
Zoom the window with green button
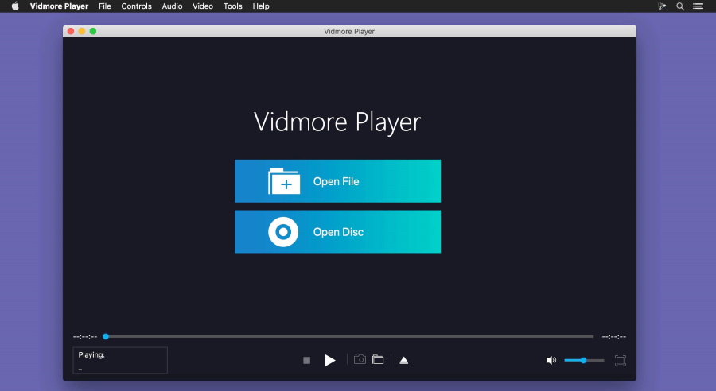(93, 31)
